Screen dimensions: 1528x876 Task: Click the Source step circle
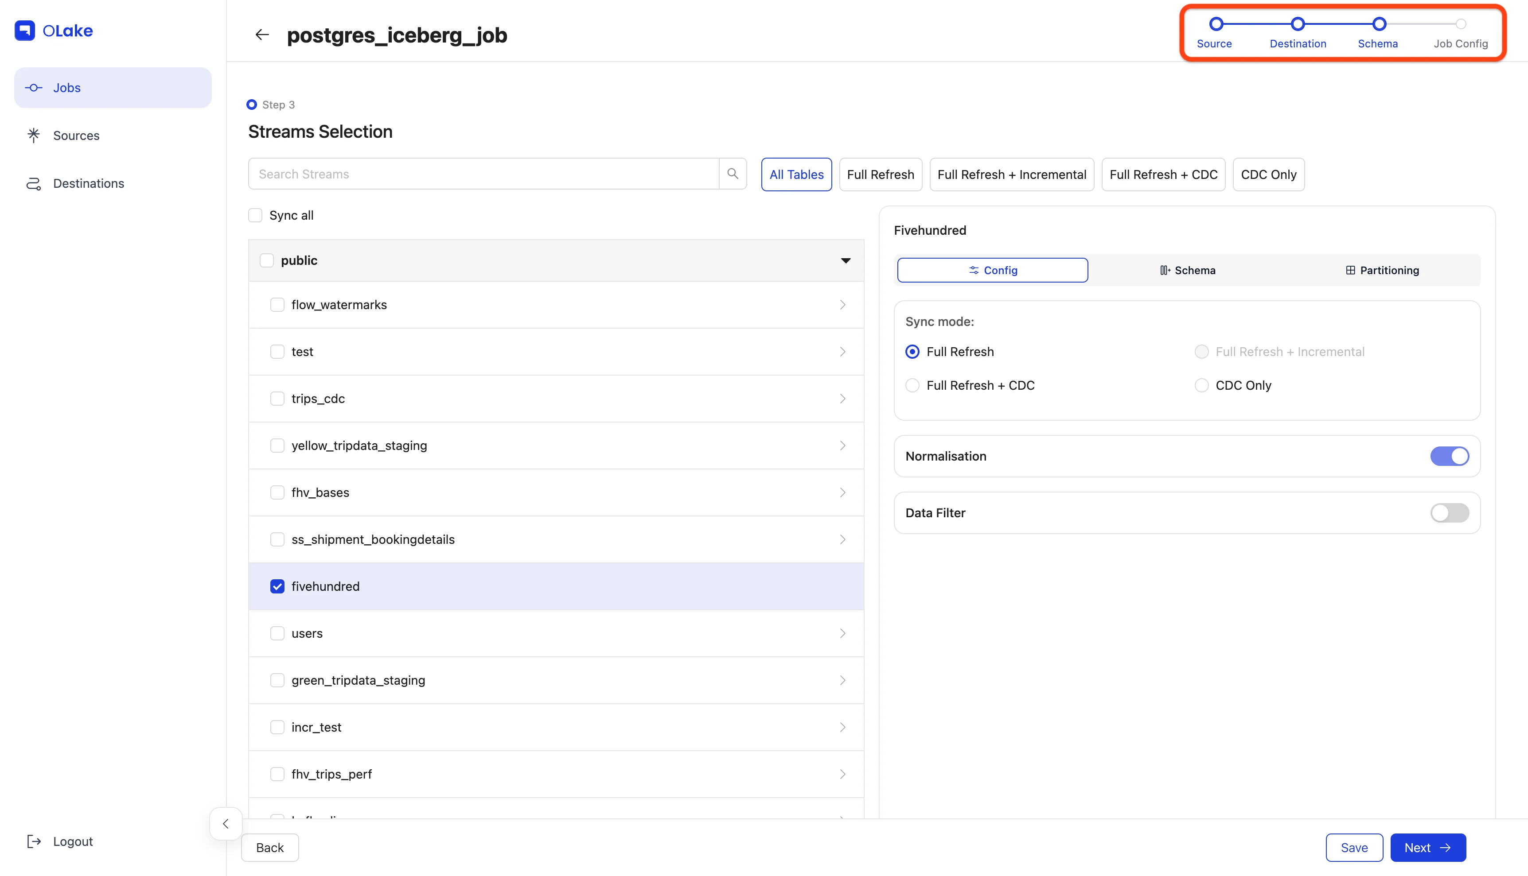(x=1216, y=24)
